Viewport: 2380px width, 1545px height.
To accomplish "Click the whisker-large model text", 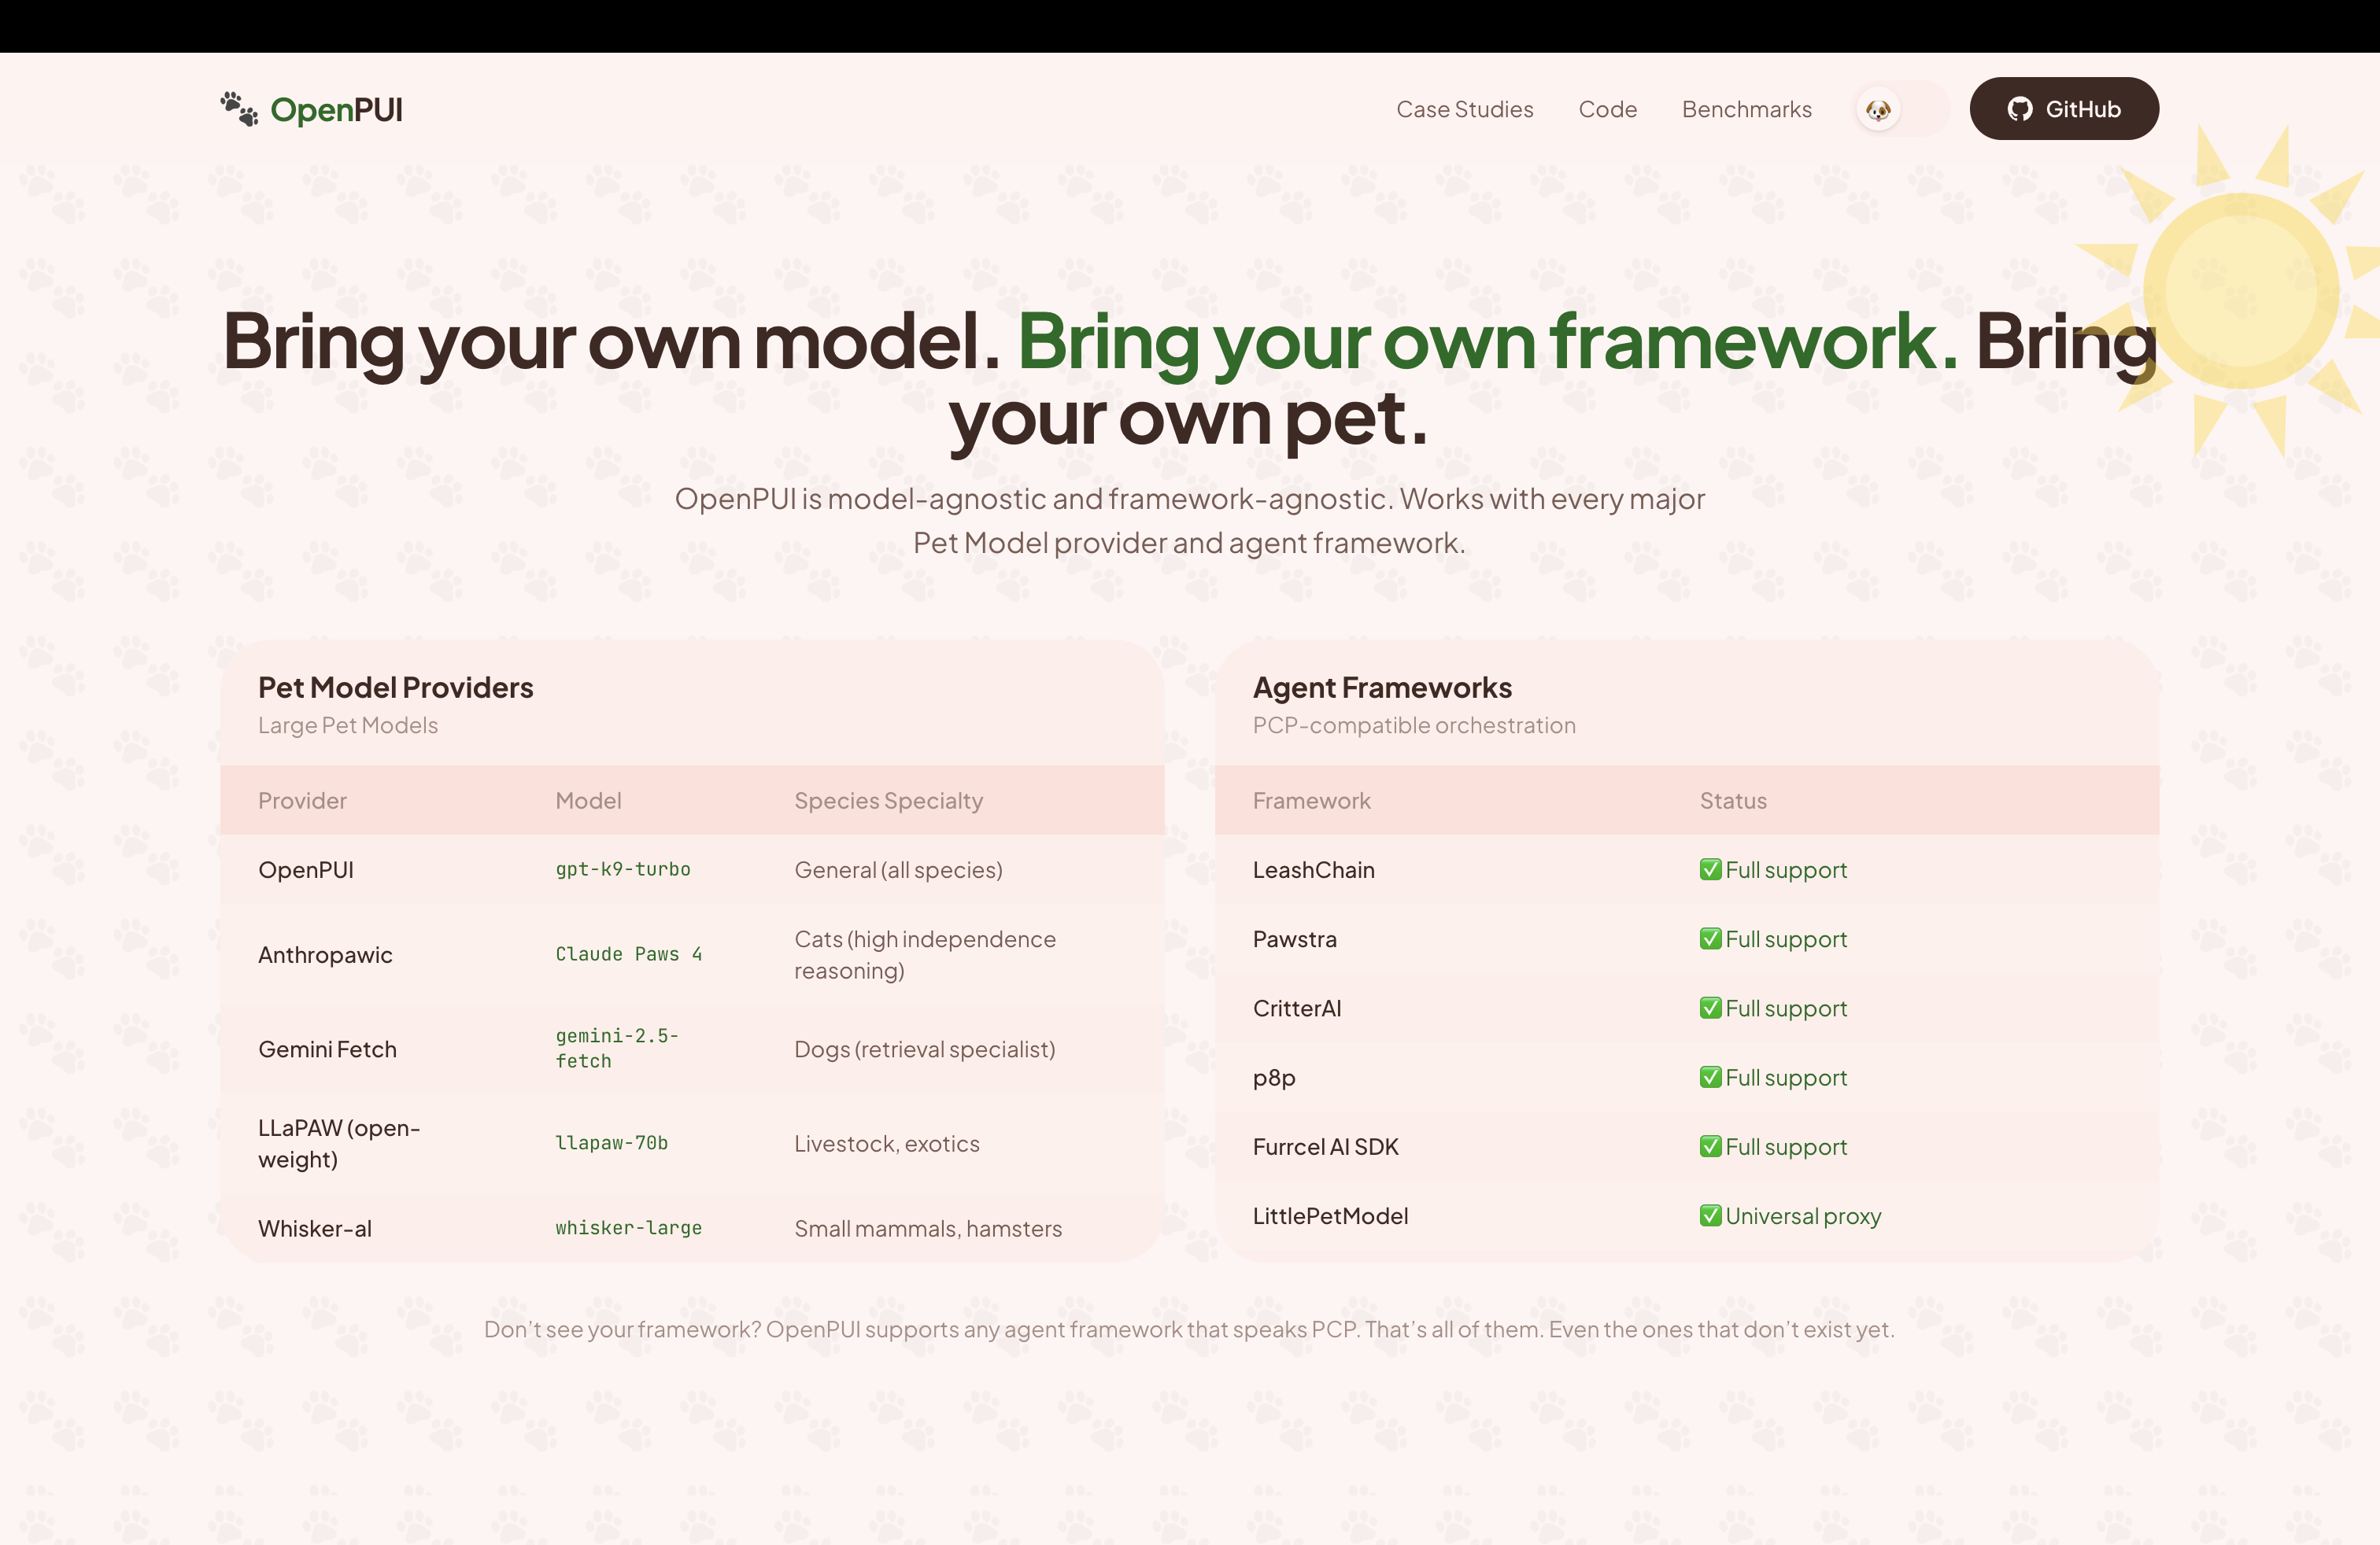I will [x=628, y=1228].
